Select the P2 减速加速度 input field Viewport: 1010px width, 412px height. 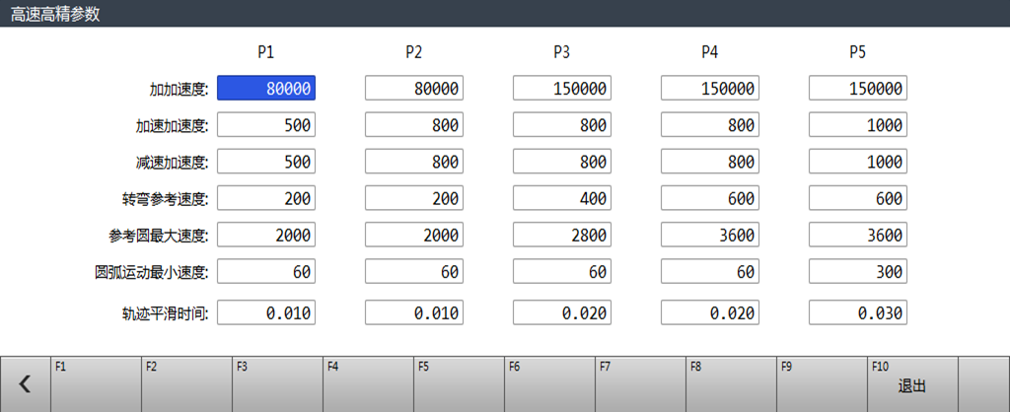pyautogui.click(x=414, y=162)
